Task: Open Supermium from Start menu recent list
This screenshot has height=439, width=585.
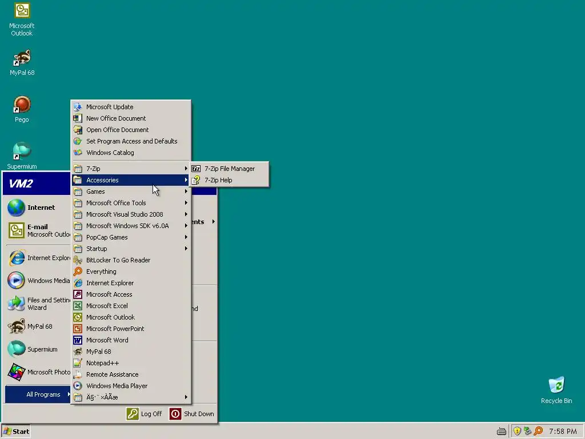Action: [38, 349]
